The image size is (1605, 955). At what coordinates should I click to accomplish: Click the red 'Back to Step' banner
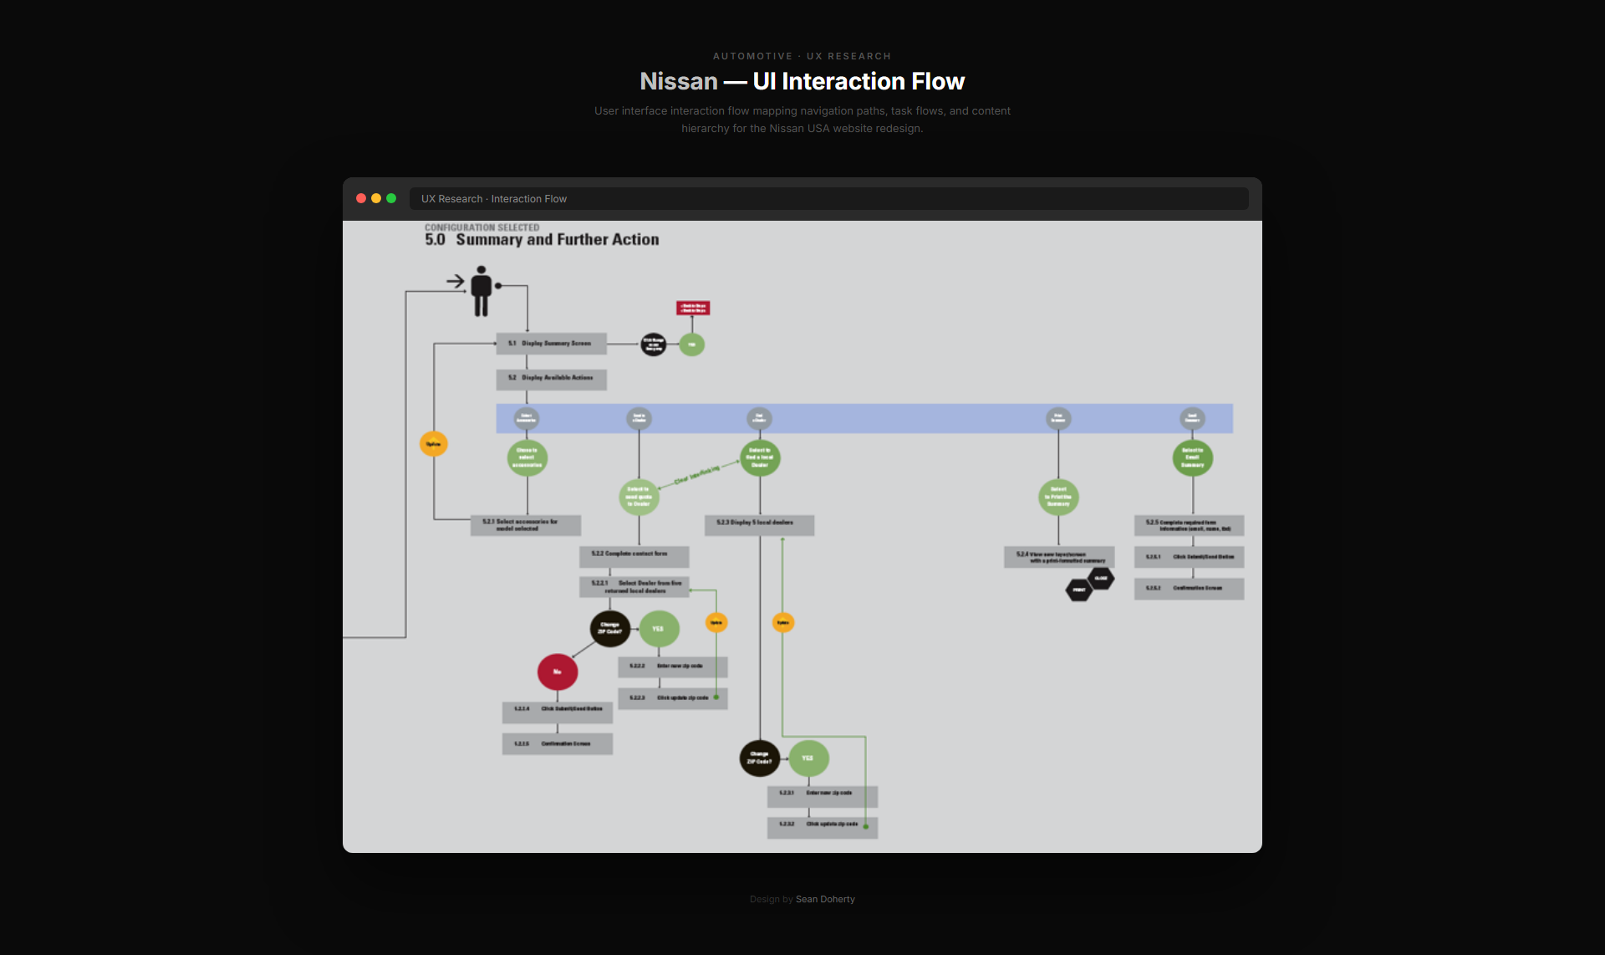click(695, 309)
